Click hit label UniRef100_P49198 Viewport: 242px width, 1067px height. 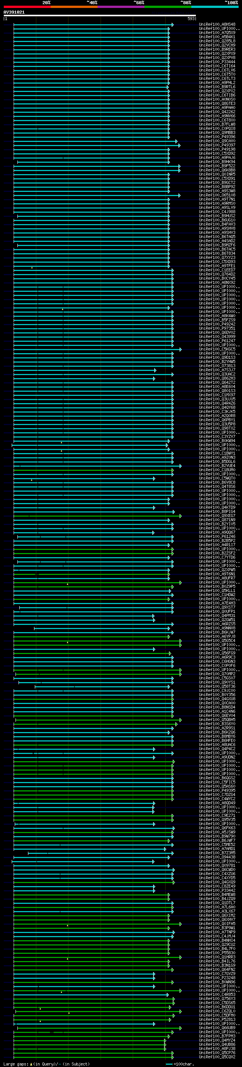coord(217,149)
